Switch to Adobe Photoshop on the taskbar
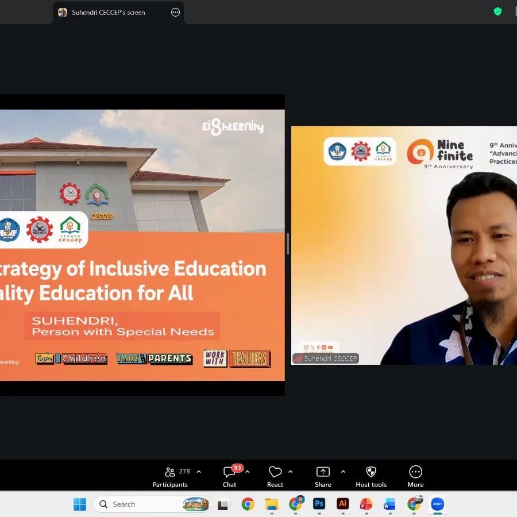Screen dimensions: 517x517 point(319,504)
